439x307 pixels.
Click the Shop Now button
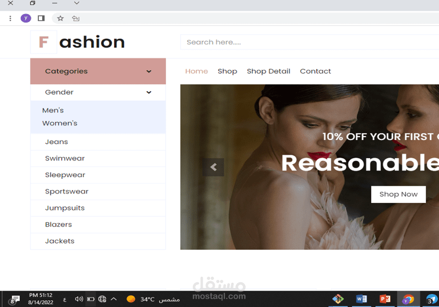399,195
